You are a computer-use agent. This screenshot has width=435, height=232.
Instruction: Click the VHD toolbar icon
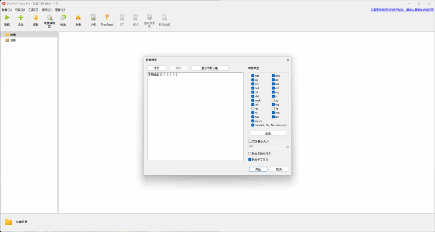tap(93, 17)
